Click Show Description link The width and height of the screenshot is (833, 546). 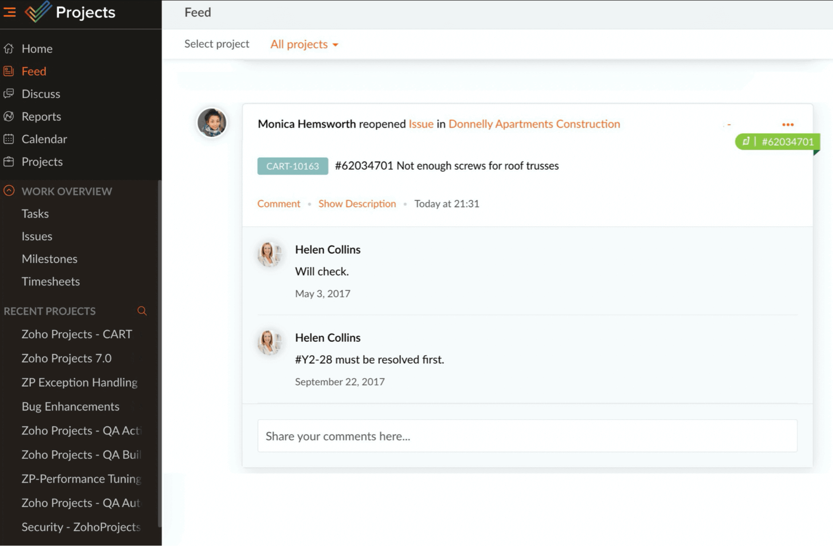357,204
